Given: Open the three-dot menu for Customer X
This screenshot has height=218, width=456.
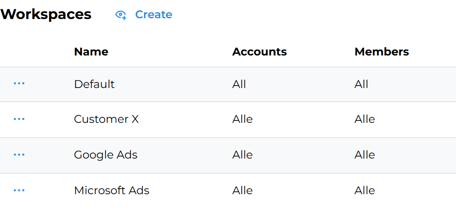Looking at the screenshot, I should 19,119.
